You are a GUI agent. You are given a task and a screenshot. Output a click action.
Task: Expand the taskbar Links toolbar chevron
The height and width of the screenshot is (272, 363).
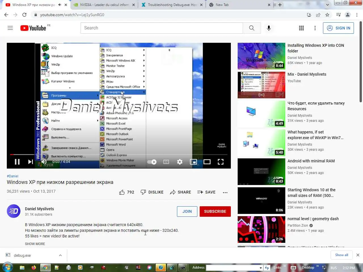tap(284, 267)
